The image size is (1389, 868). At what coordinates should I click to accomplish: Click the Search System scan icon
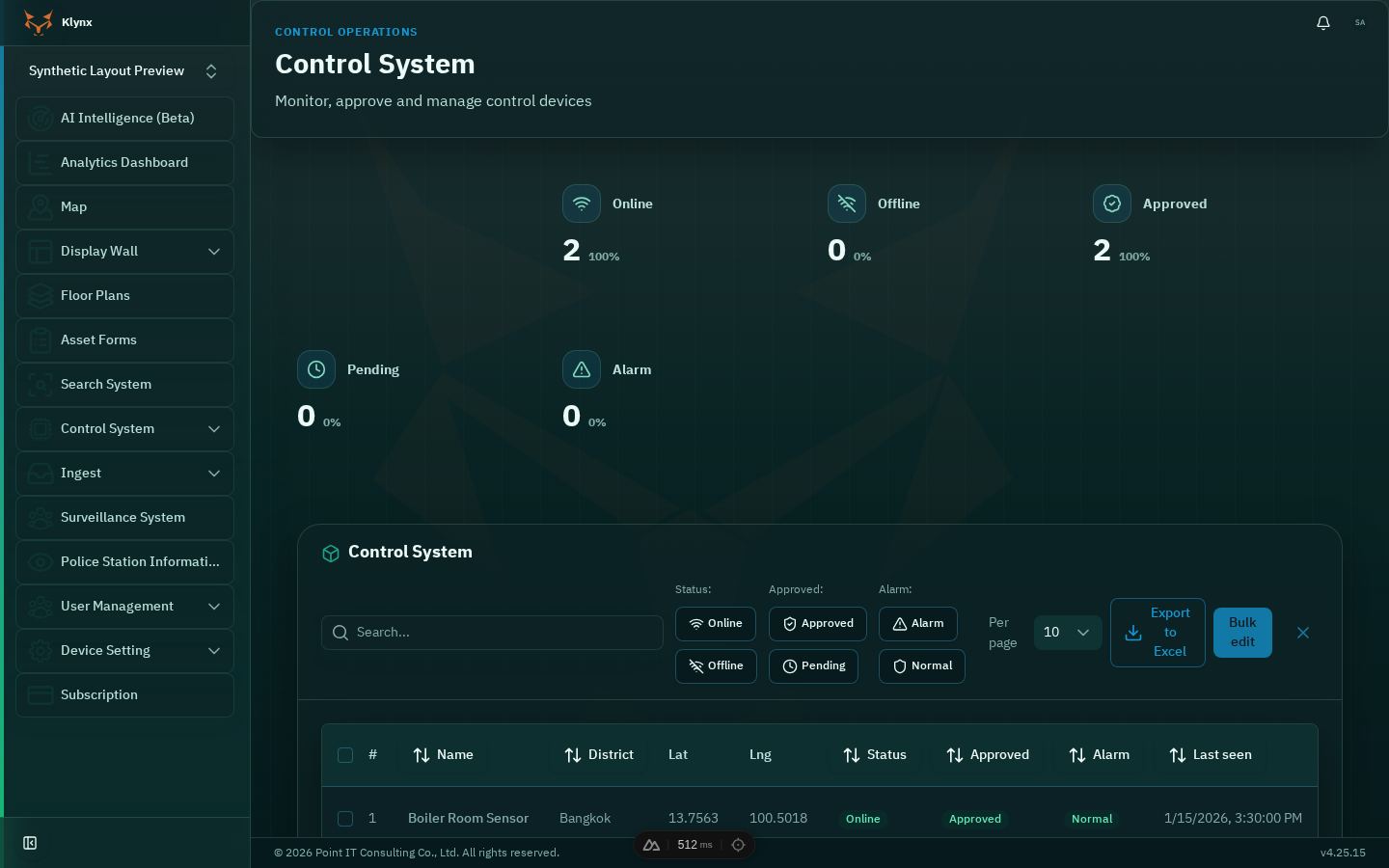(41, 385)
